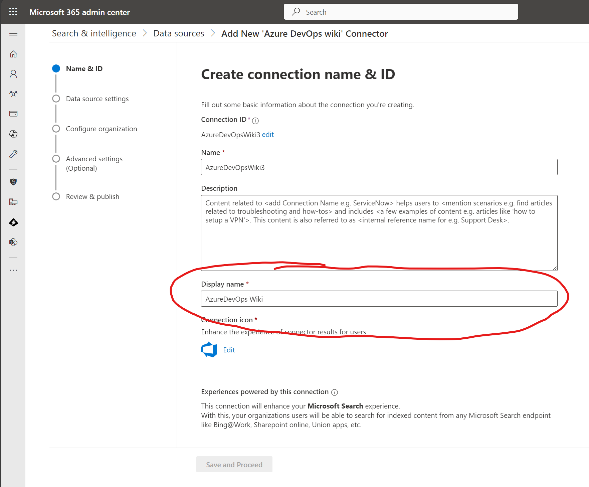Grab the Description textarea resize handle
Screen dimensions: 589x487
[x=555, y=268]
